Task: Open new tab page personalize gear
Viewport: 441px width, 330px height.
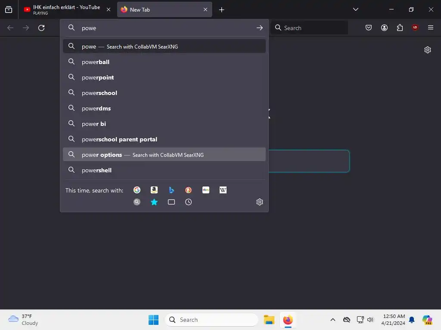Action: [428, 50]
